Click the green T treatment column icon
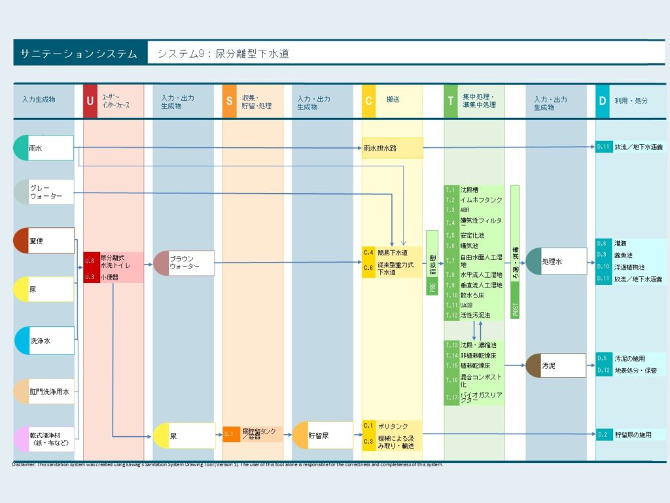670x503 pixels. coord(451,100)
